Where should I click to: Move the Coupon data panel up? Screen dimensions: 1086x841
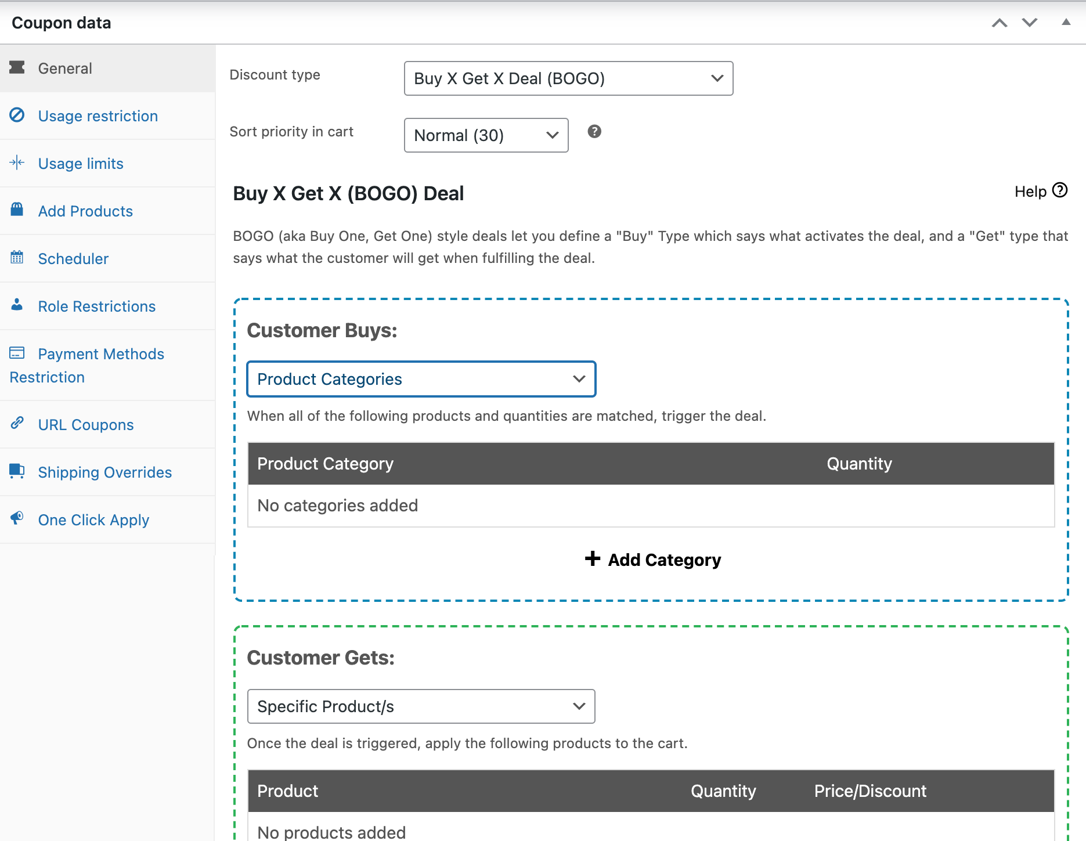click(1000, 23)
